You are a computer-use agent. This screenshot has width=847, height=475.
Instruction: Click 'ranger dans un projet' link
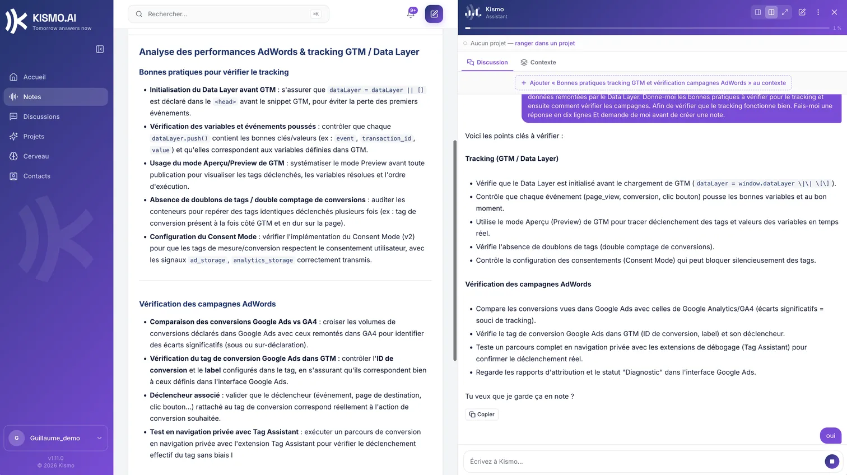pyautogui.click(x=544, y=43)
